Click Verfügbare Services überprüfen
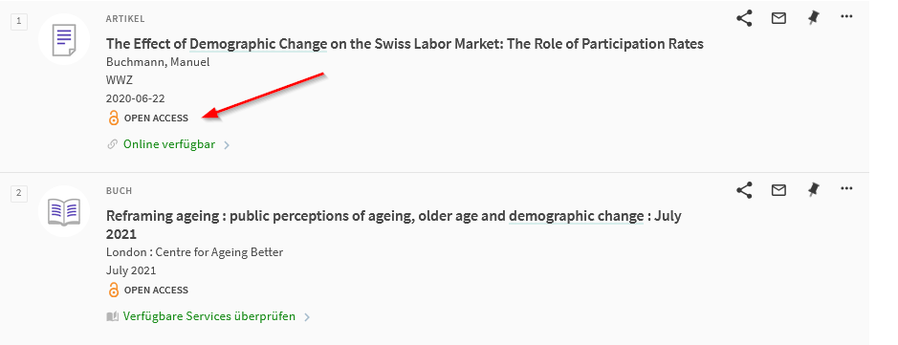 (x=209, y=316)
